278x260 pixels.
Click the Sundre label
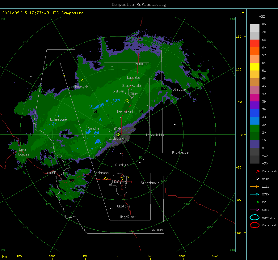point(94,128)
